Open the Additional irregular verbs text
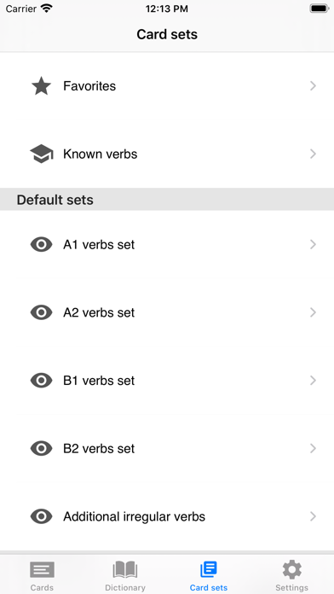Image resolution: width=334 pixels, height=594 pixels. point(135,516)
